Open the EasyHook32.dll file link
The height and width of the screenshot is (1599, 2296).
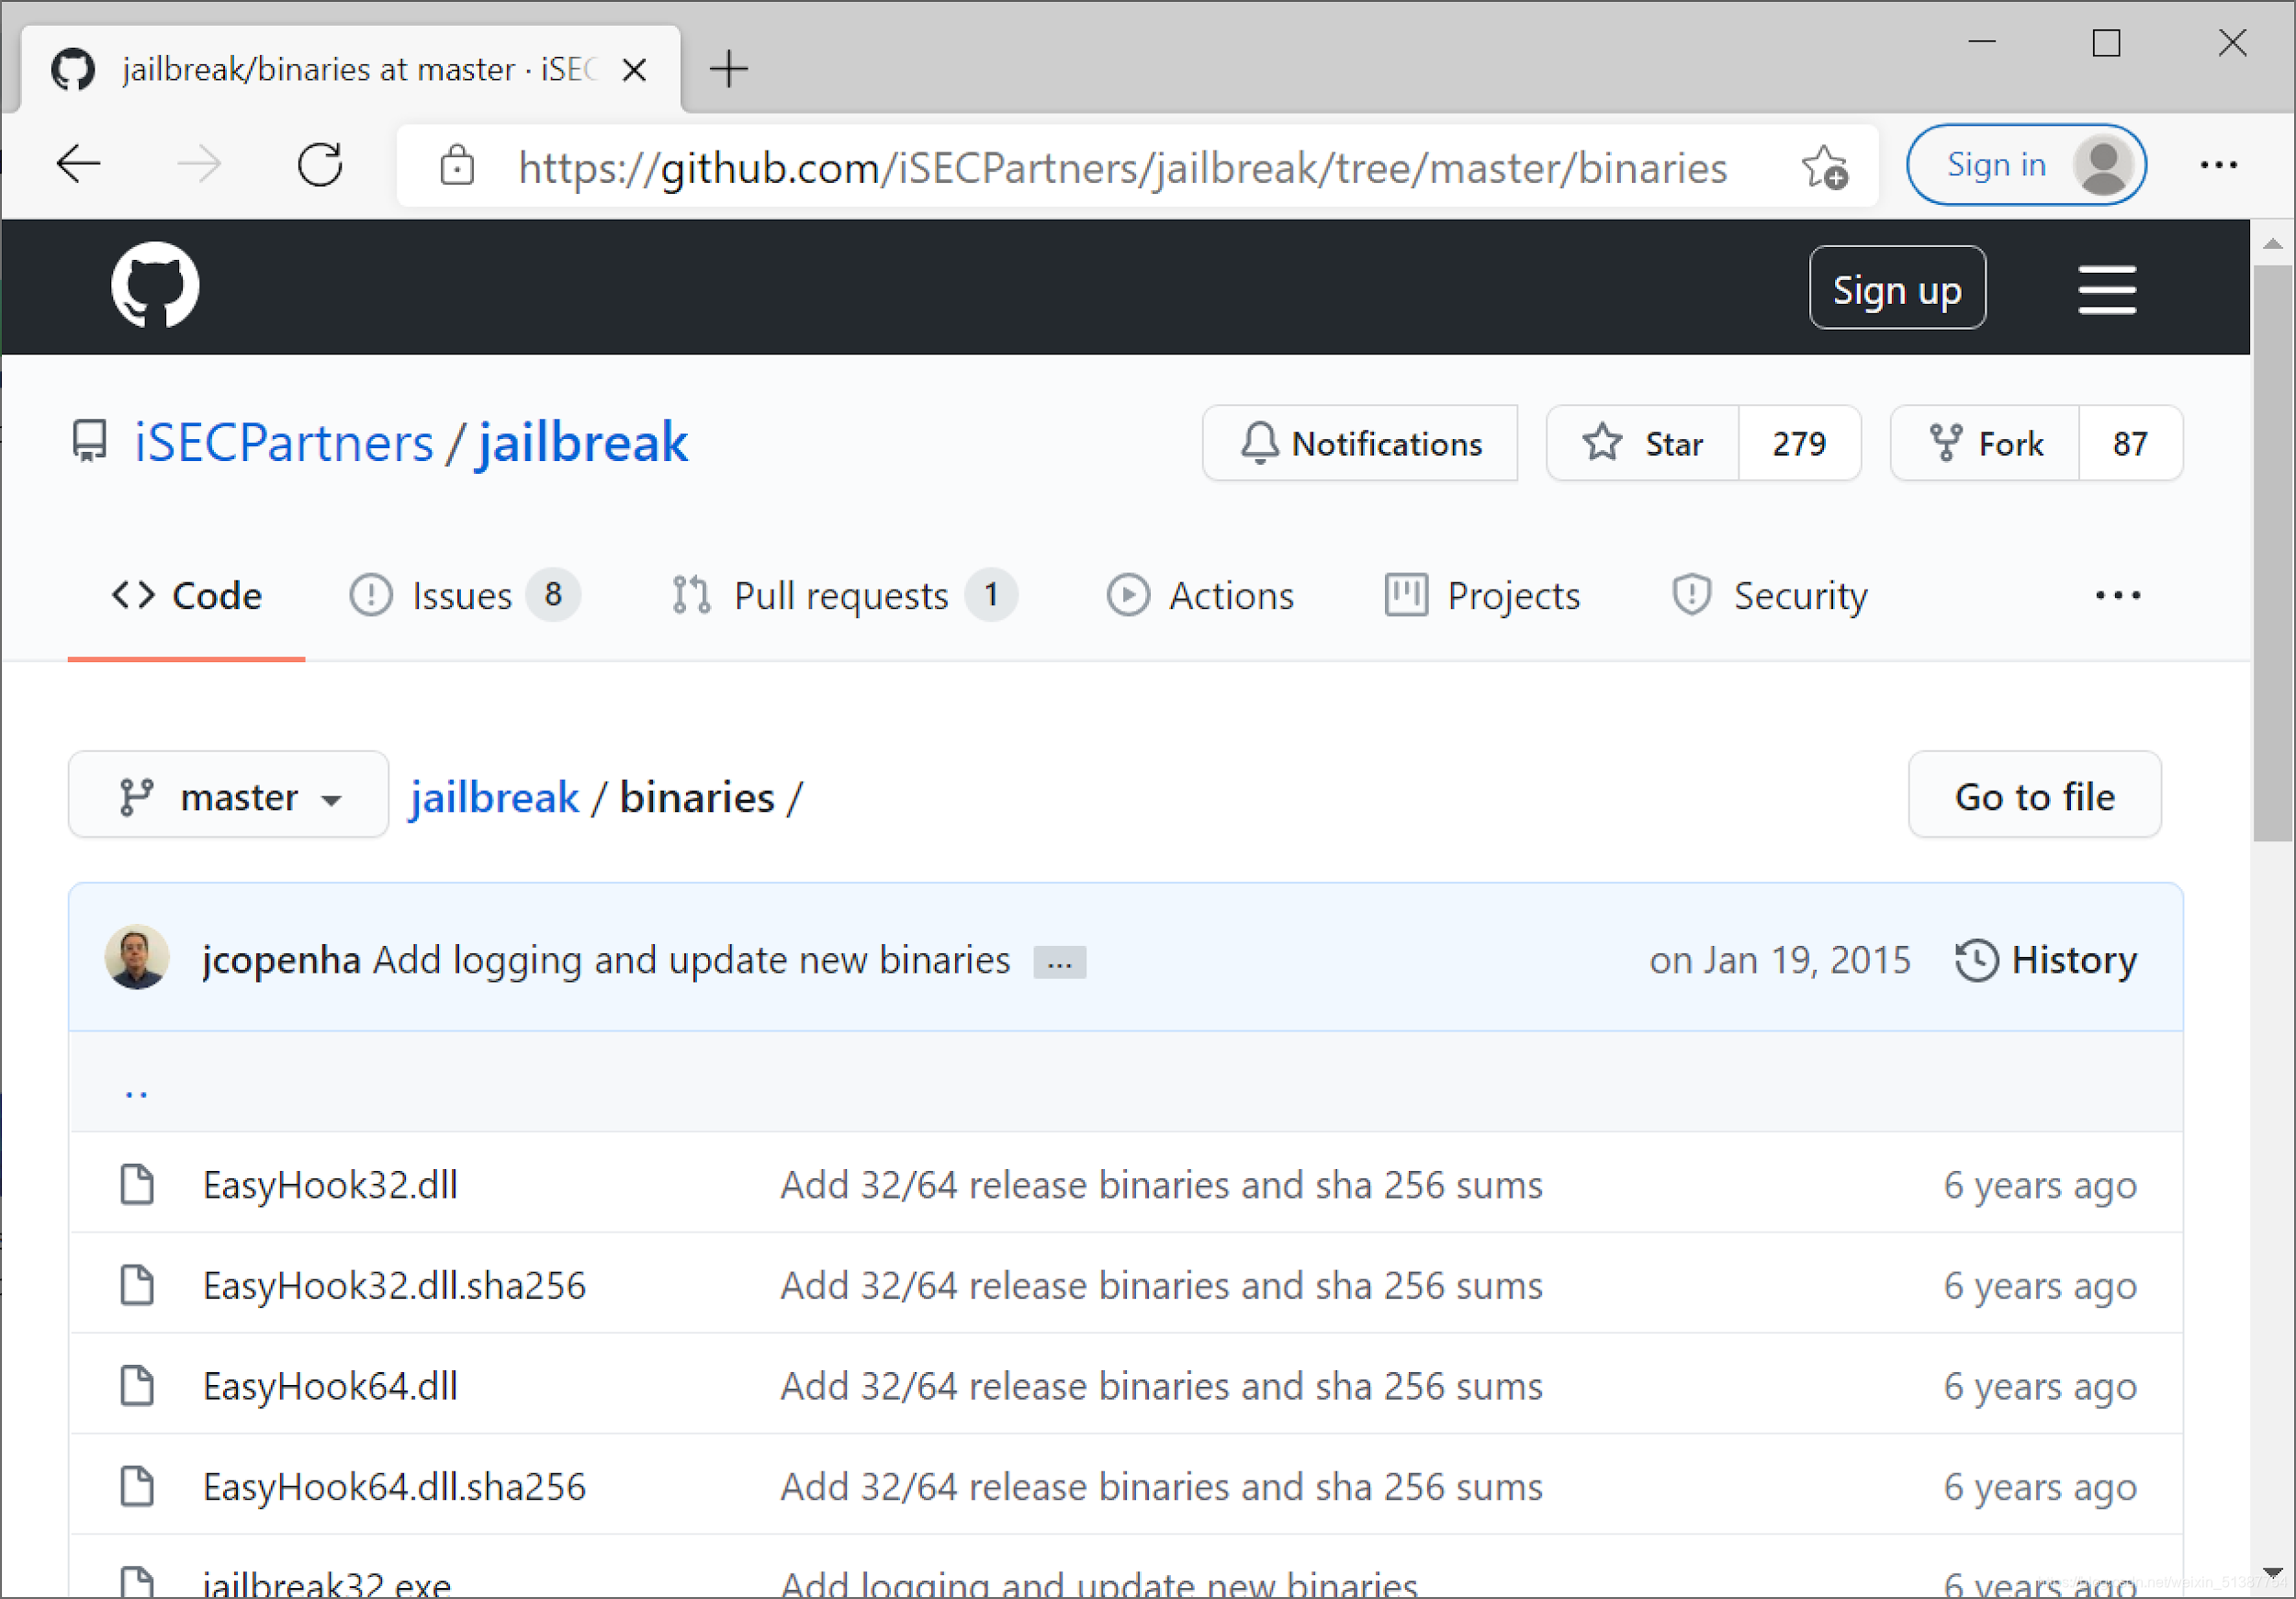point(330,1184)
